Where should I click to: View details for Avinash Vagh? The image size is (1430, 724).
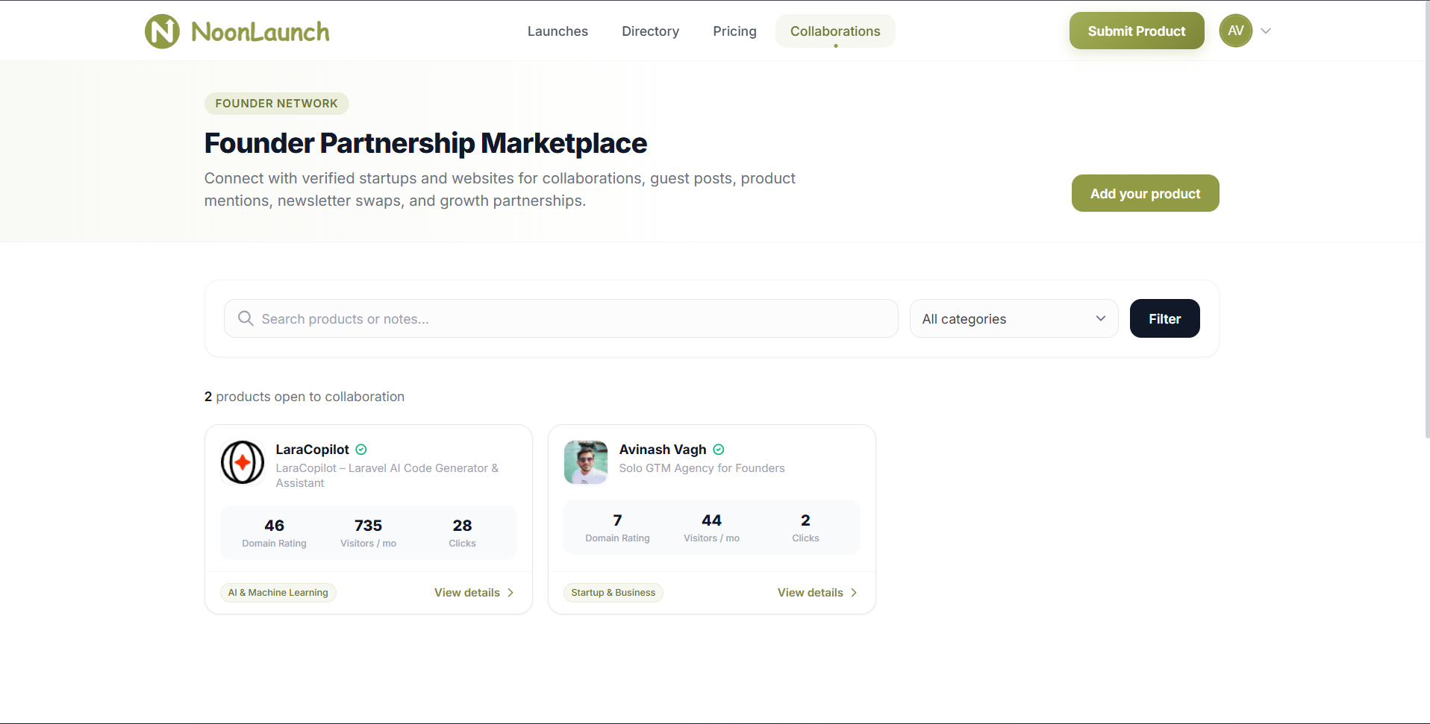coord(817,593)
